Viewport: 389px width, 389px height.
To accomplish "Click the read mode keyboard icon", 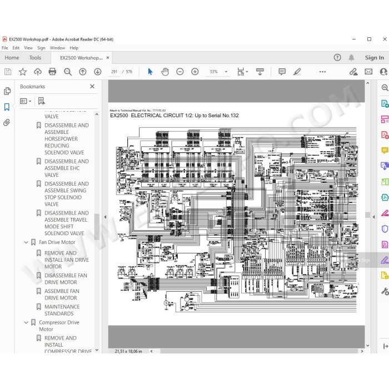I will 260,72.
